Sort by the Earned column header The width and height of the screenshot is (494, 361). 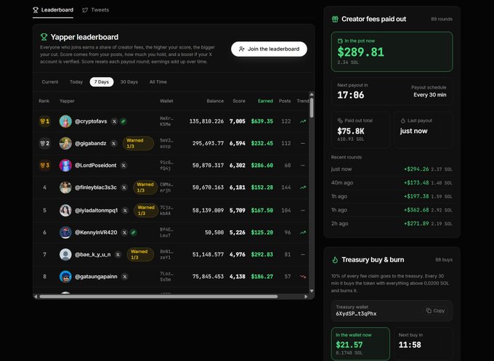(x=265, y=101)
